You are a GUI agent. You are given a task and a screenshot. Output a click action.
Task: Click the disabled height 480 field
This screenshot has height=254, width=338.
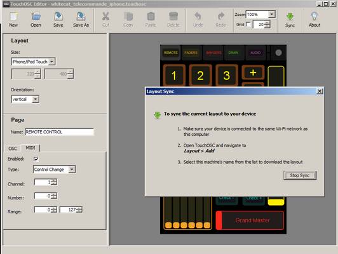click(58, 74)
